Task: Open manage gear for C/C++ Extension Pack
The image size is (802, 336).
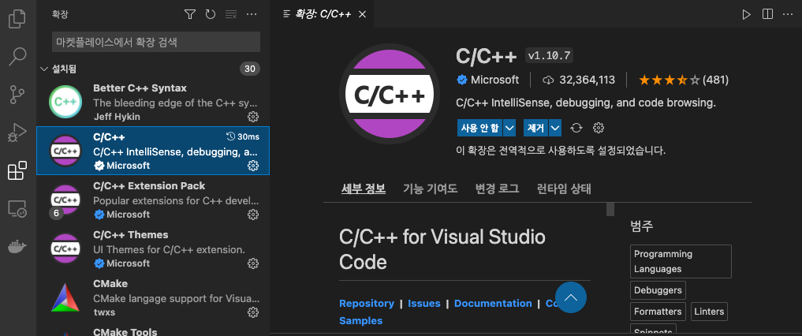Action: (252, 215)
